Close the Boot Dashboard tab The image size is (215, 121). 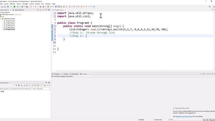pos(10,83)
